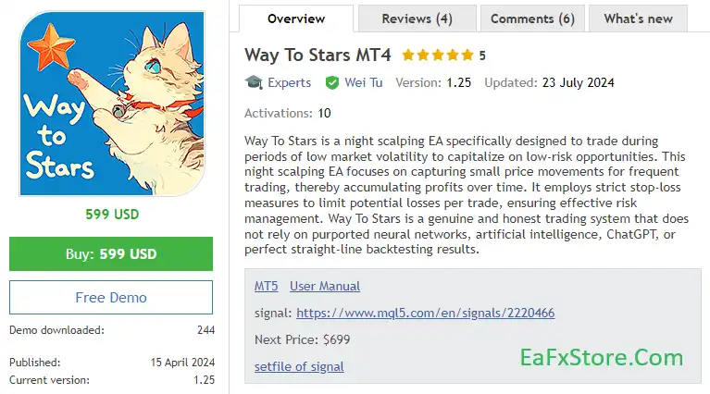This screenshot has width=710, height=394.
Task: Open the Experts category link
Action: click(289, 82)
